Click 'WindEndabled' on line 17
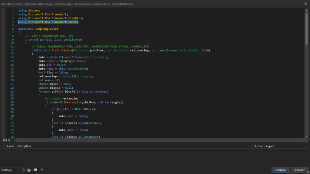Image resolution: width=310 pixels, height=174 pixels. pyautogui.click(x=77, y=69)
